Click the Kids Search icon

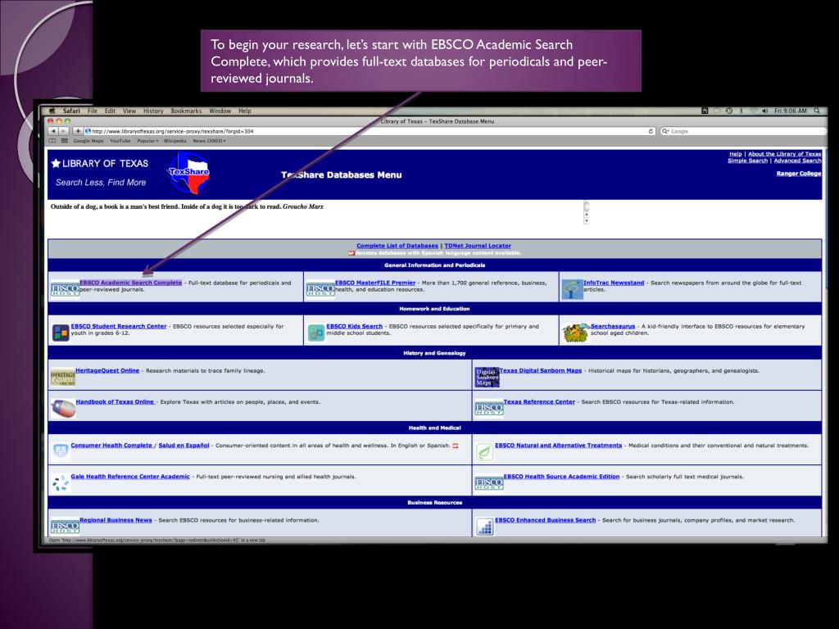316,333
